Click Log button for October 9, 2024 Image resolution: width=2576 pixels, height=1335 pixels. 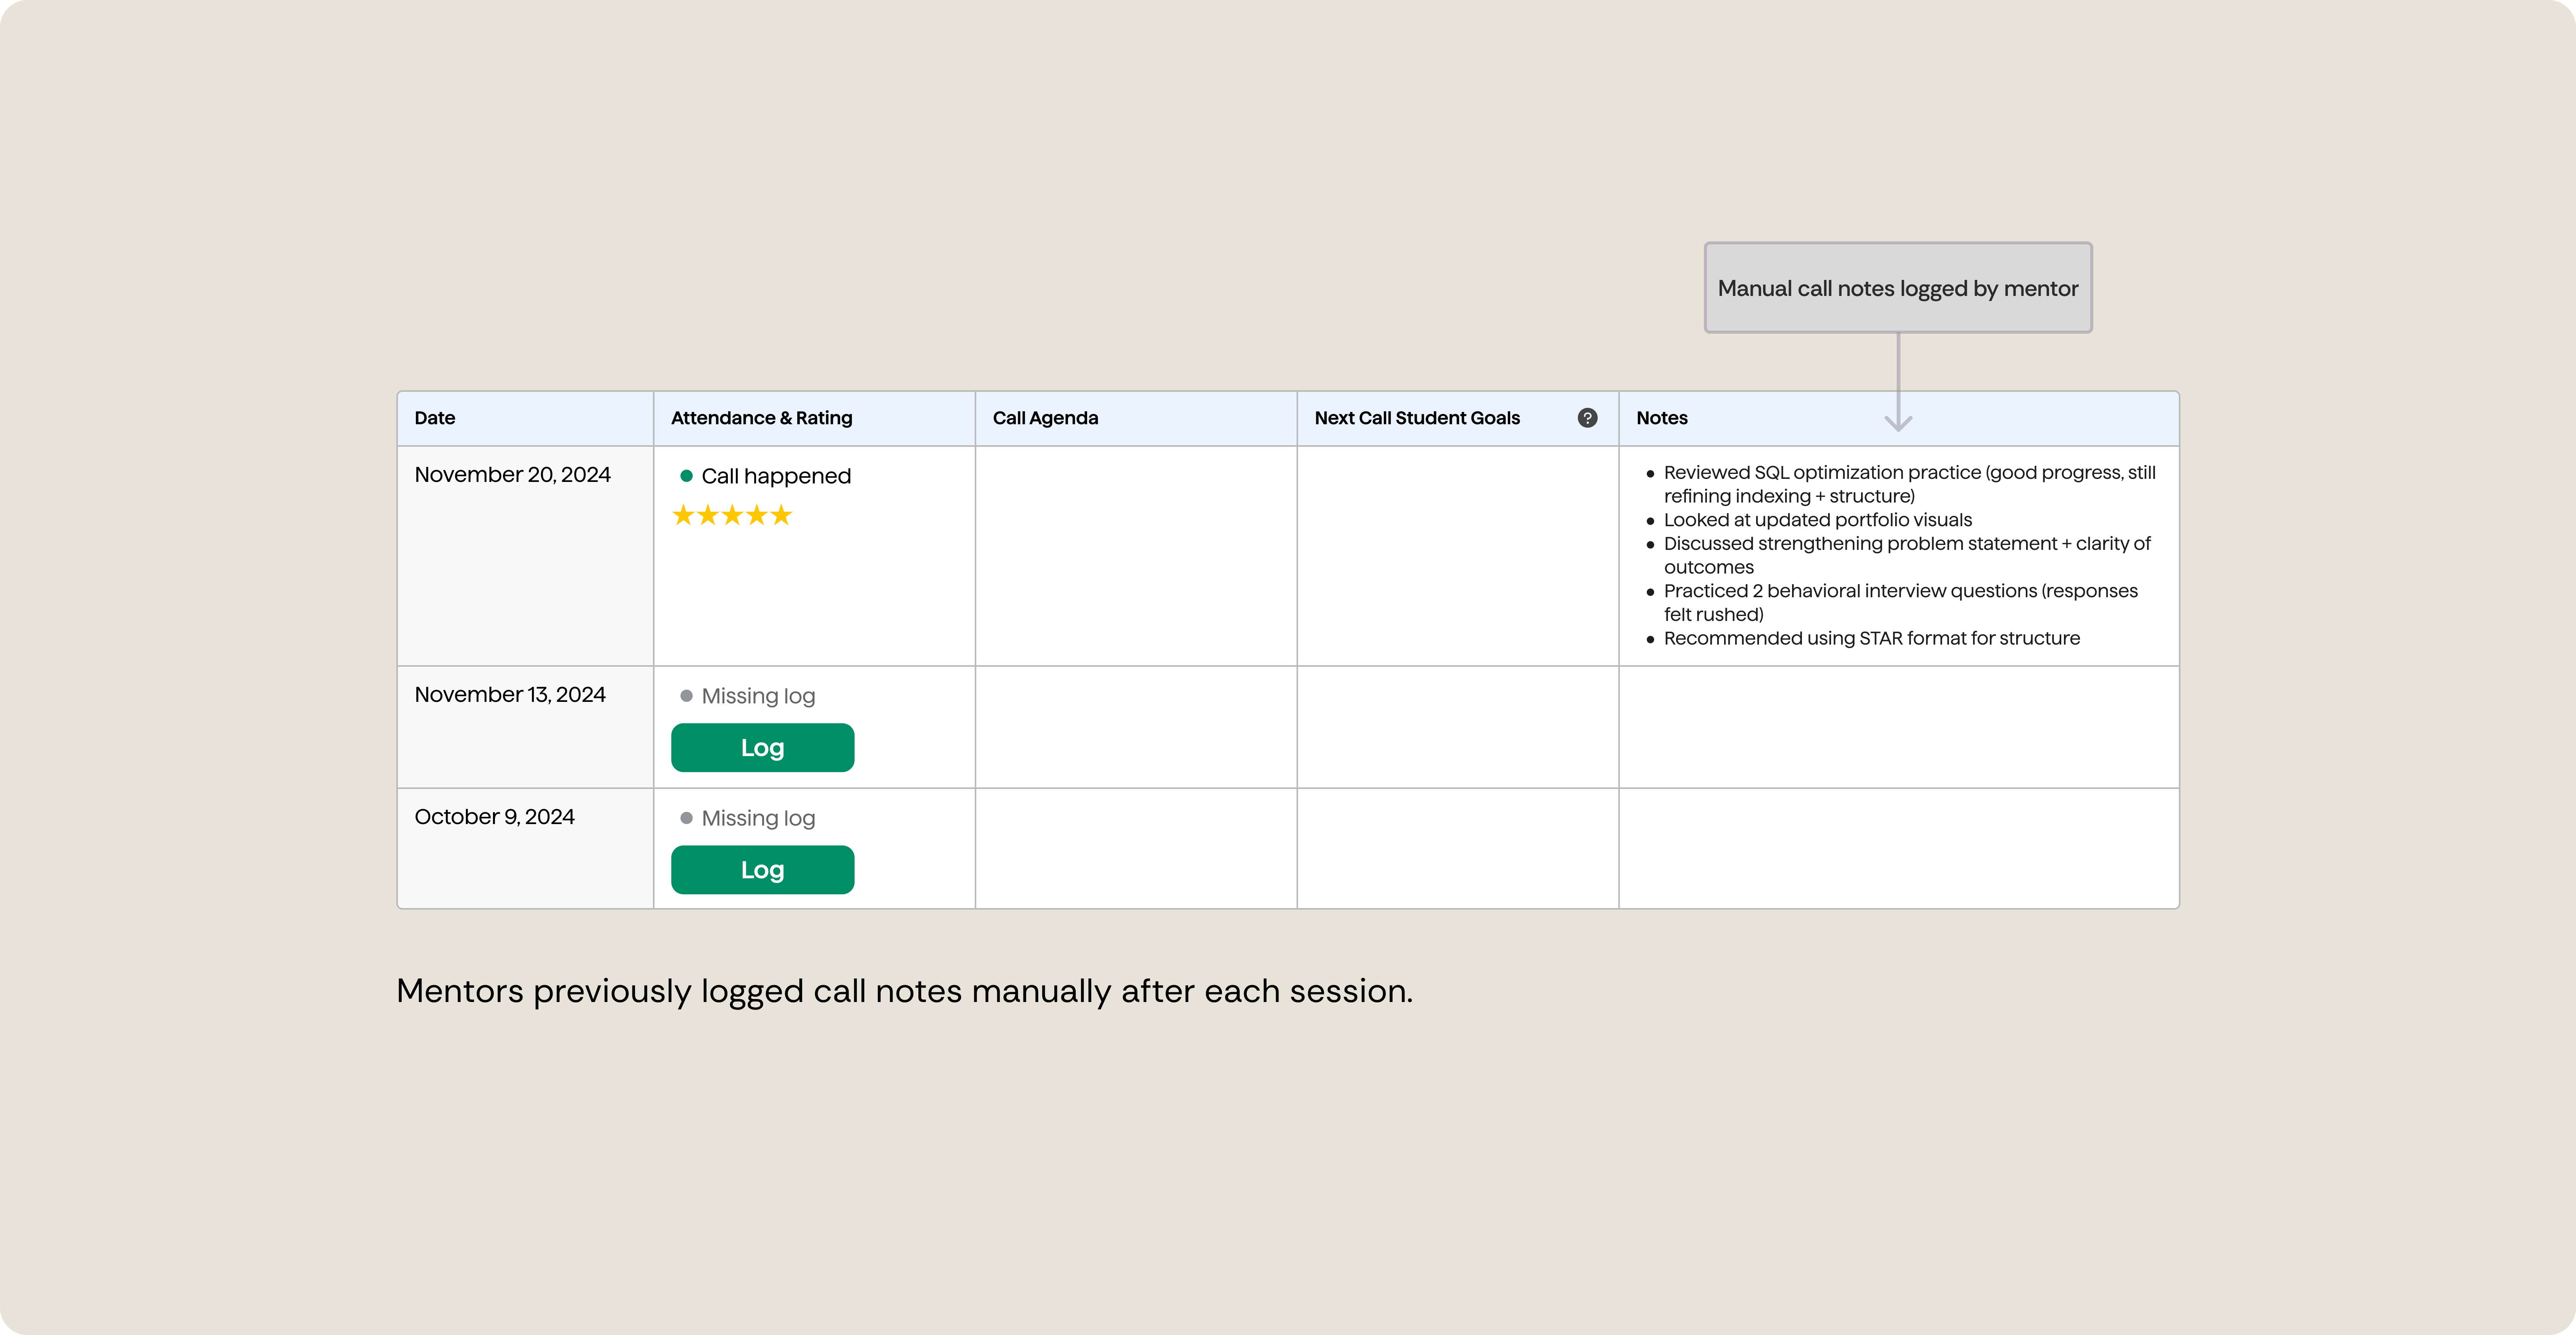pyautogui.click(x=762, y=870)
